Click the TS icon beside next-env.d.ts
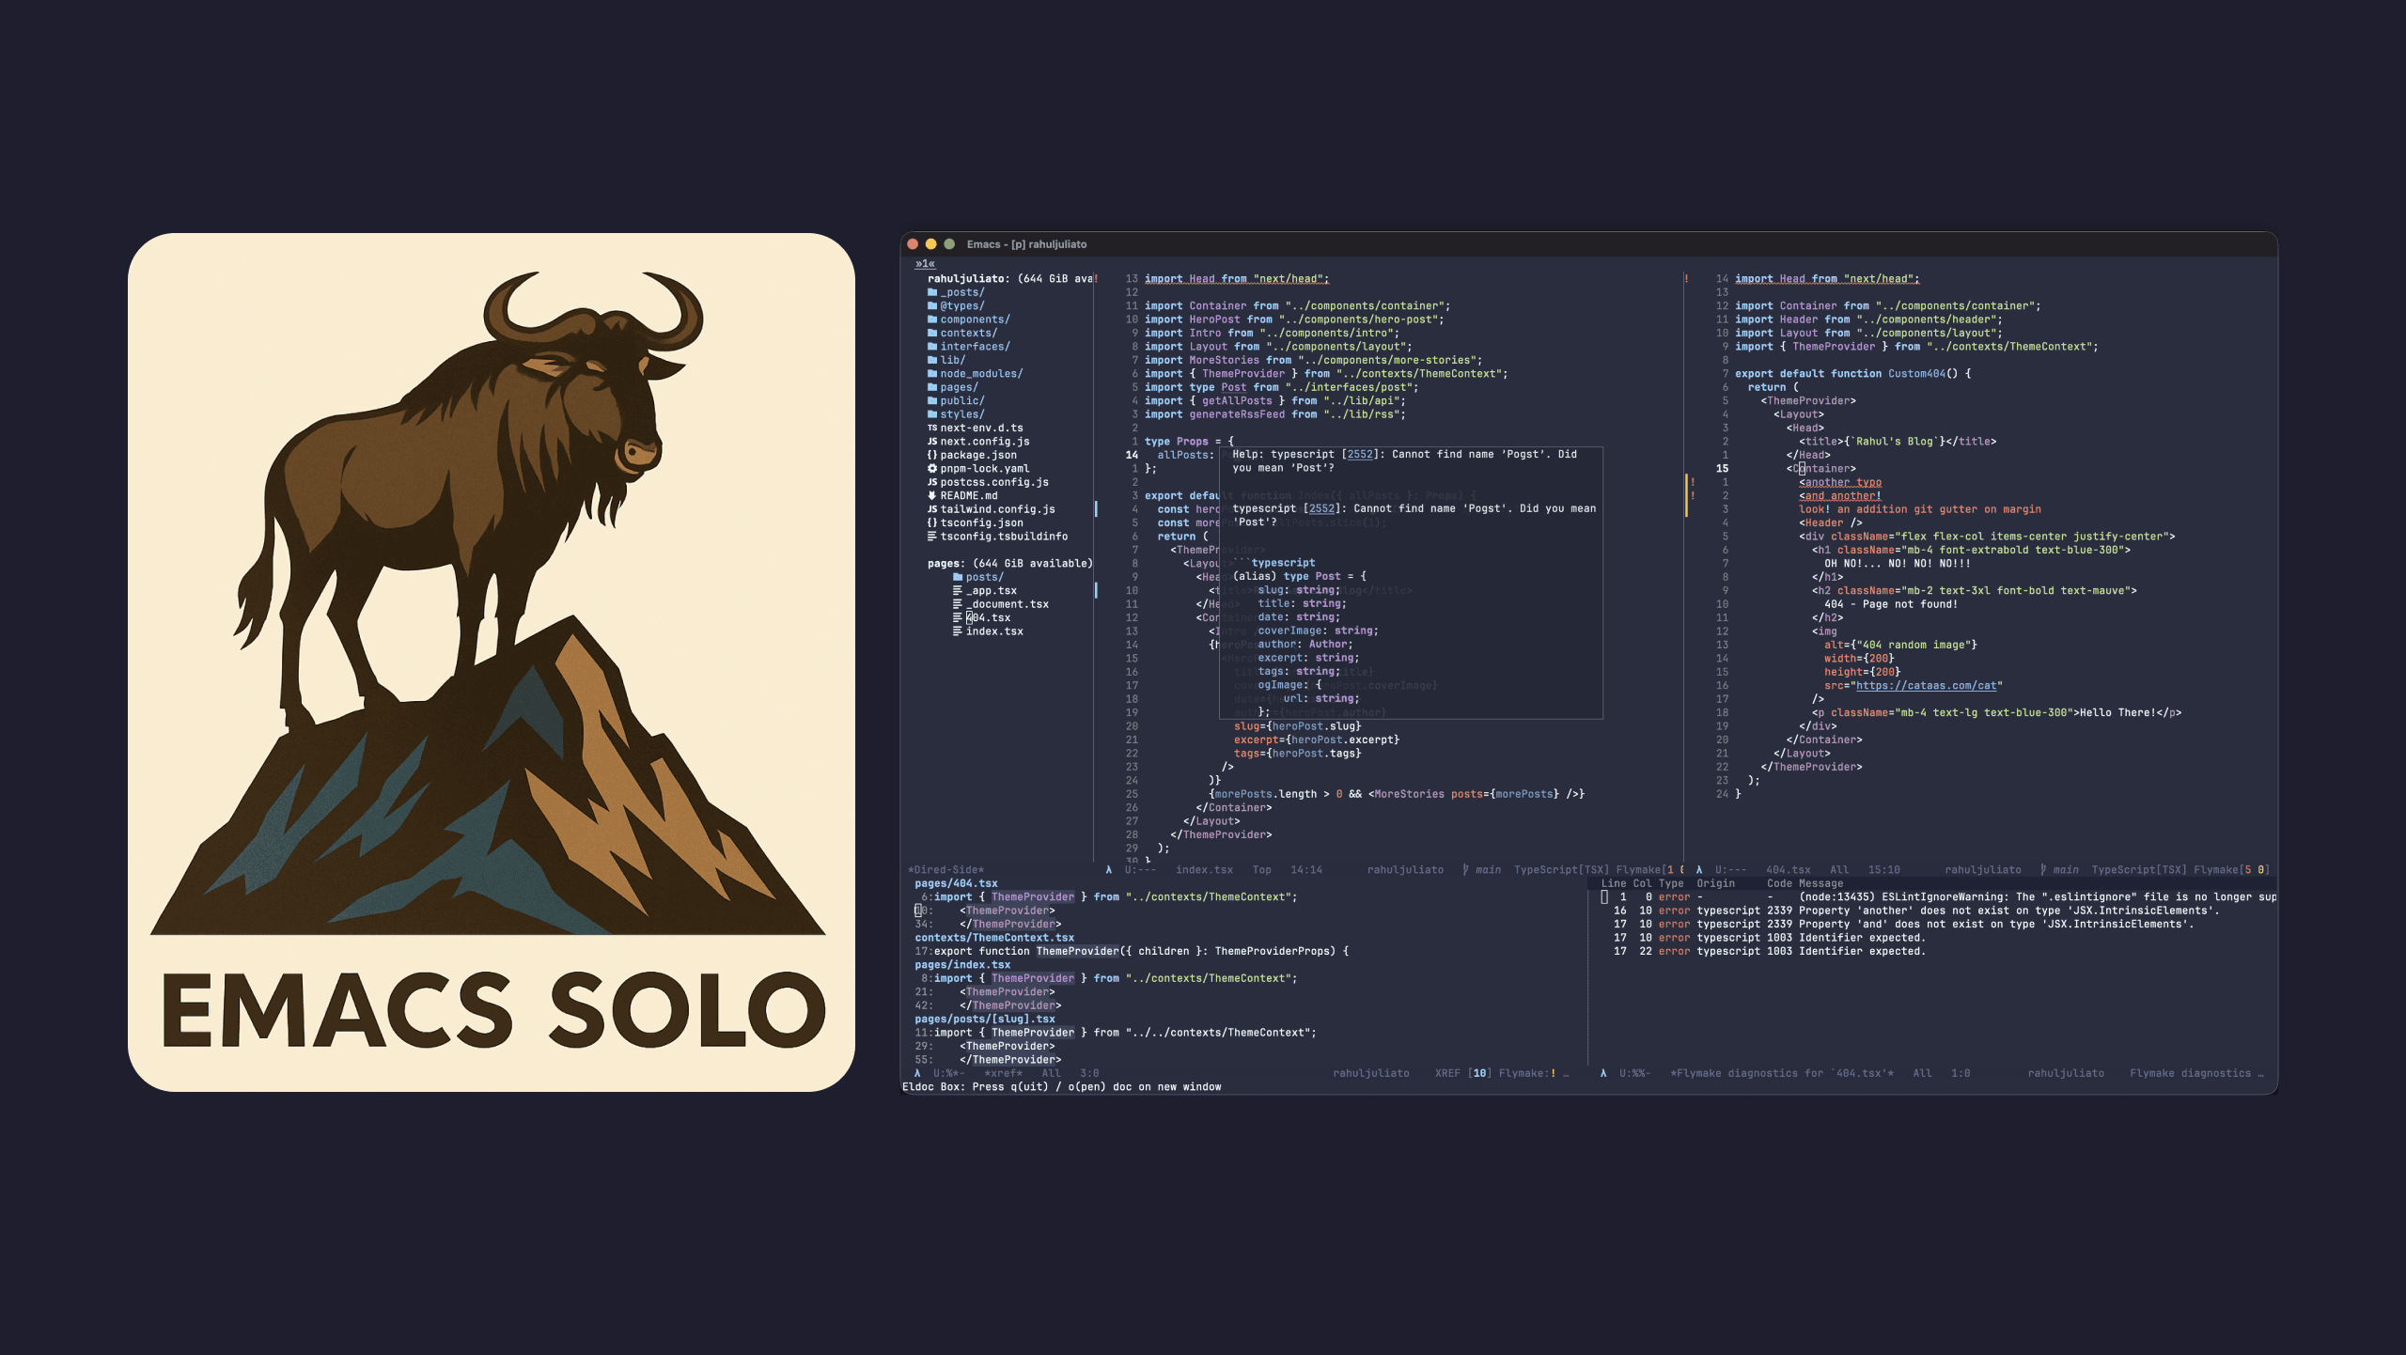Screen dimensions: 2406x1355 click(x=931, y=428)
